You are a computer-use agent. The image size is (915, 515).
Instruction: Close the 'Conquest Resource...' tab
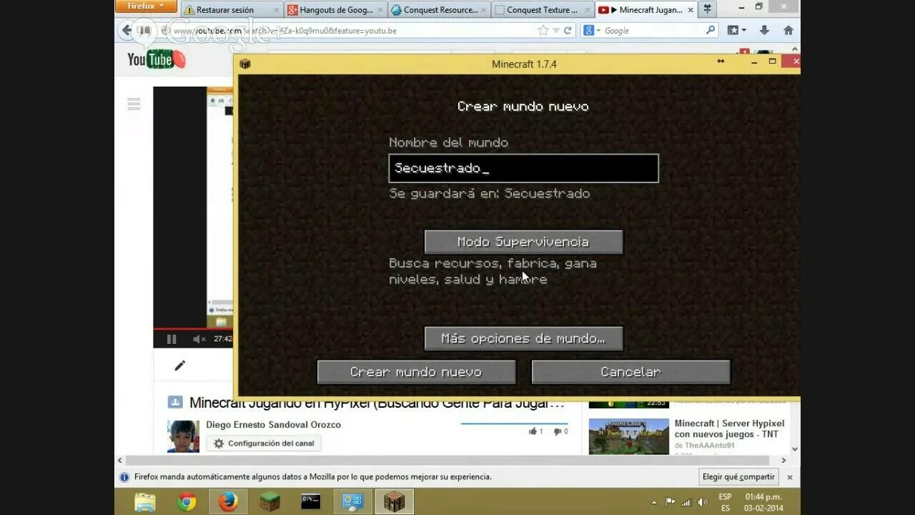pos(483,10)
